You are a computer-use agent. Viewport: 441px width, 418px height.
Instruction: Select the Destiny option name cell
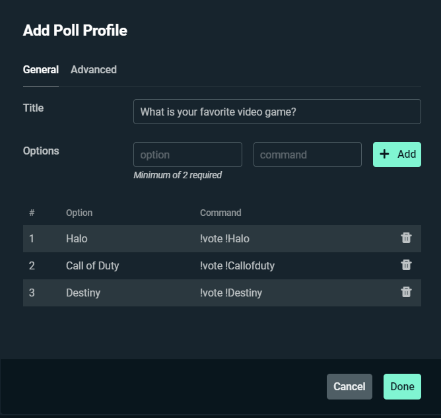click(83, 293)
